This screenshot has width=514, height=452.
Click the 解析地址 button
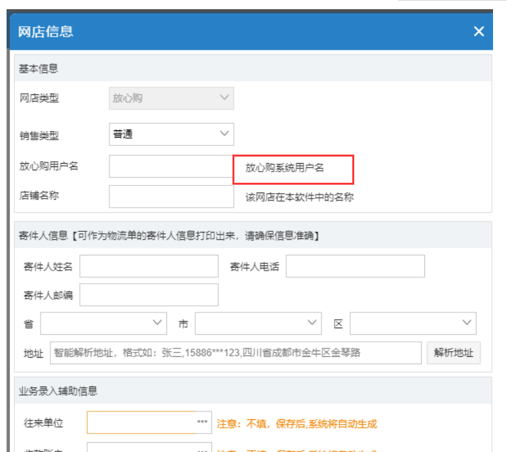[453, 353]
